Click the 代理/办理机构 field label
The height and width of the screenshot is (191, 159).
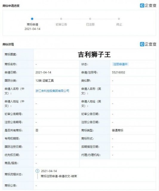tap(91, 155)
